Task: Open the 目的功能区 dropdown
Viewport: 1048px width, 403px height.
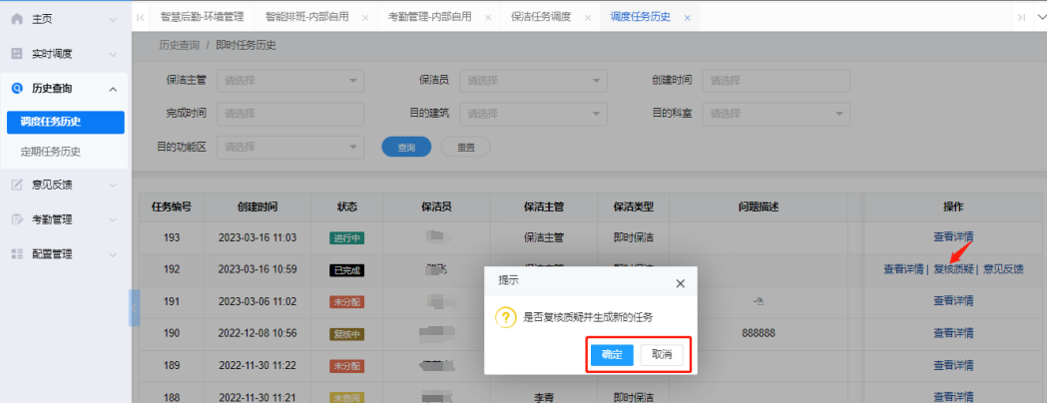Action: pyautogui.click(x=290, y=147)
